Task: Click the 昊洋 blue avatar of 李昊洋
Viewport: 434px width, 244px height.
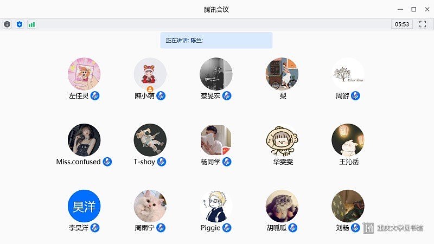Action: [84, 206]
